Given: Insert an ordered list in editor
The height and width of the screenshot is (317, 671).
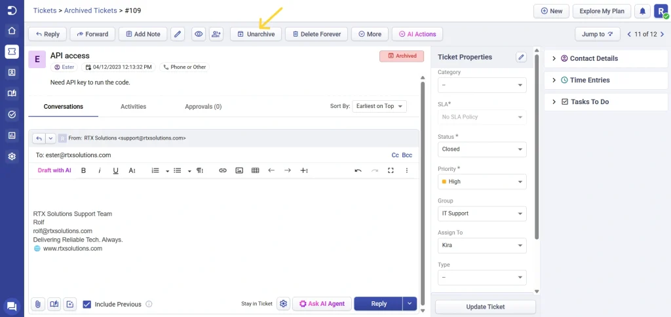Looking at the screenshot, I should point(155,170).
